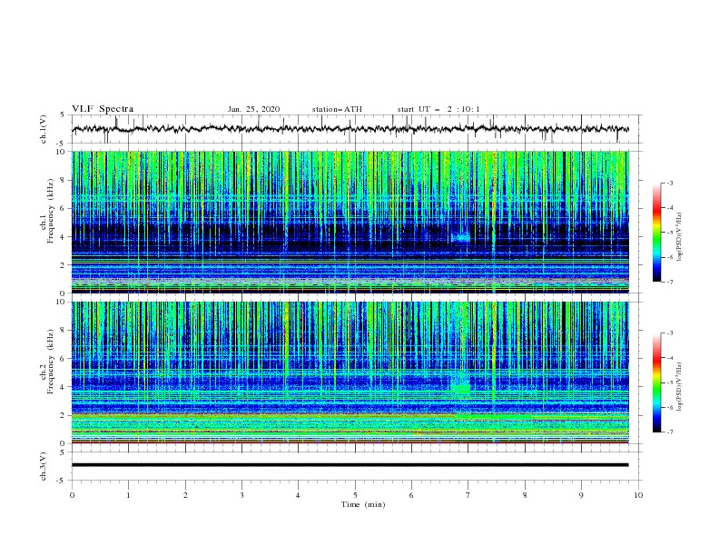Click the 4 kHz emission burst in ch.1 spectrogram
719x556 pixels.
tap(461, 237)
